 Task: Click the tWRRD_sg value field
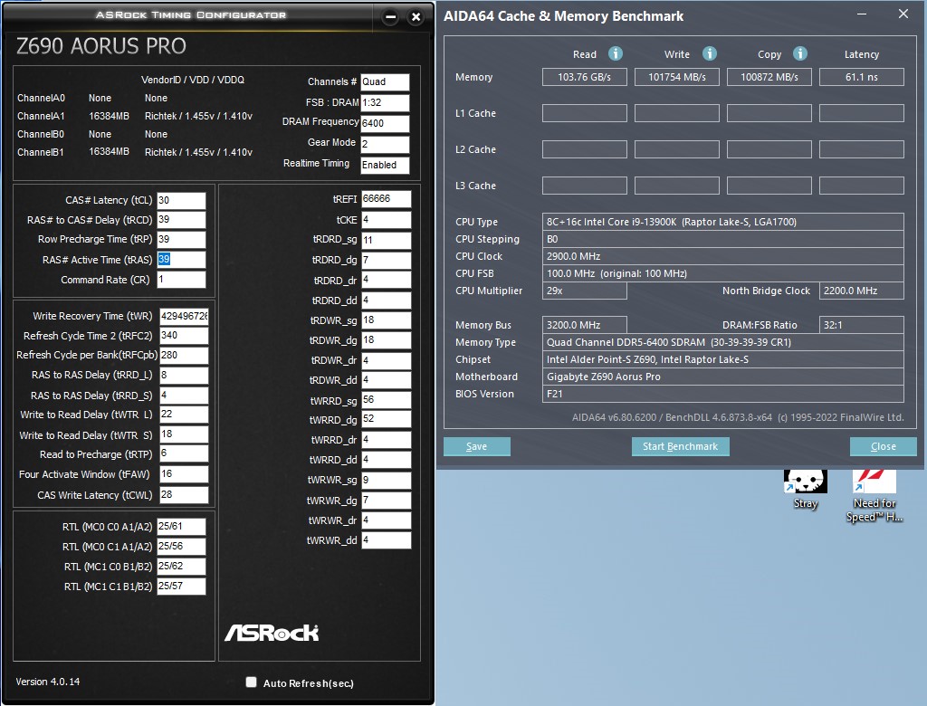(x=386, y=400)
